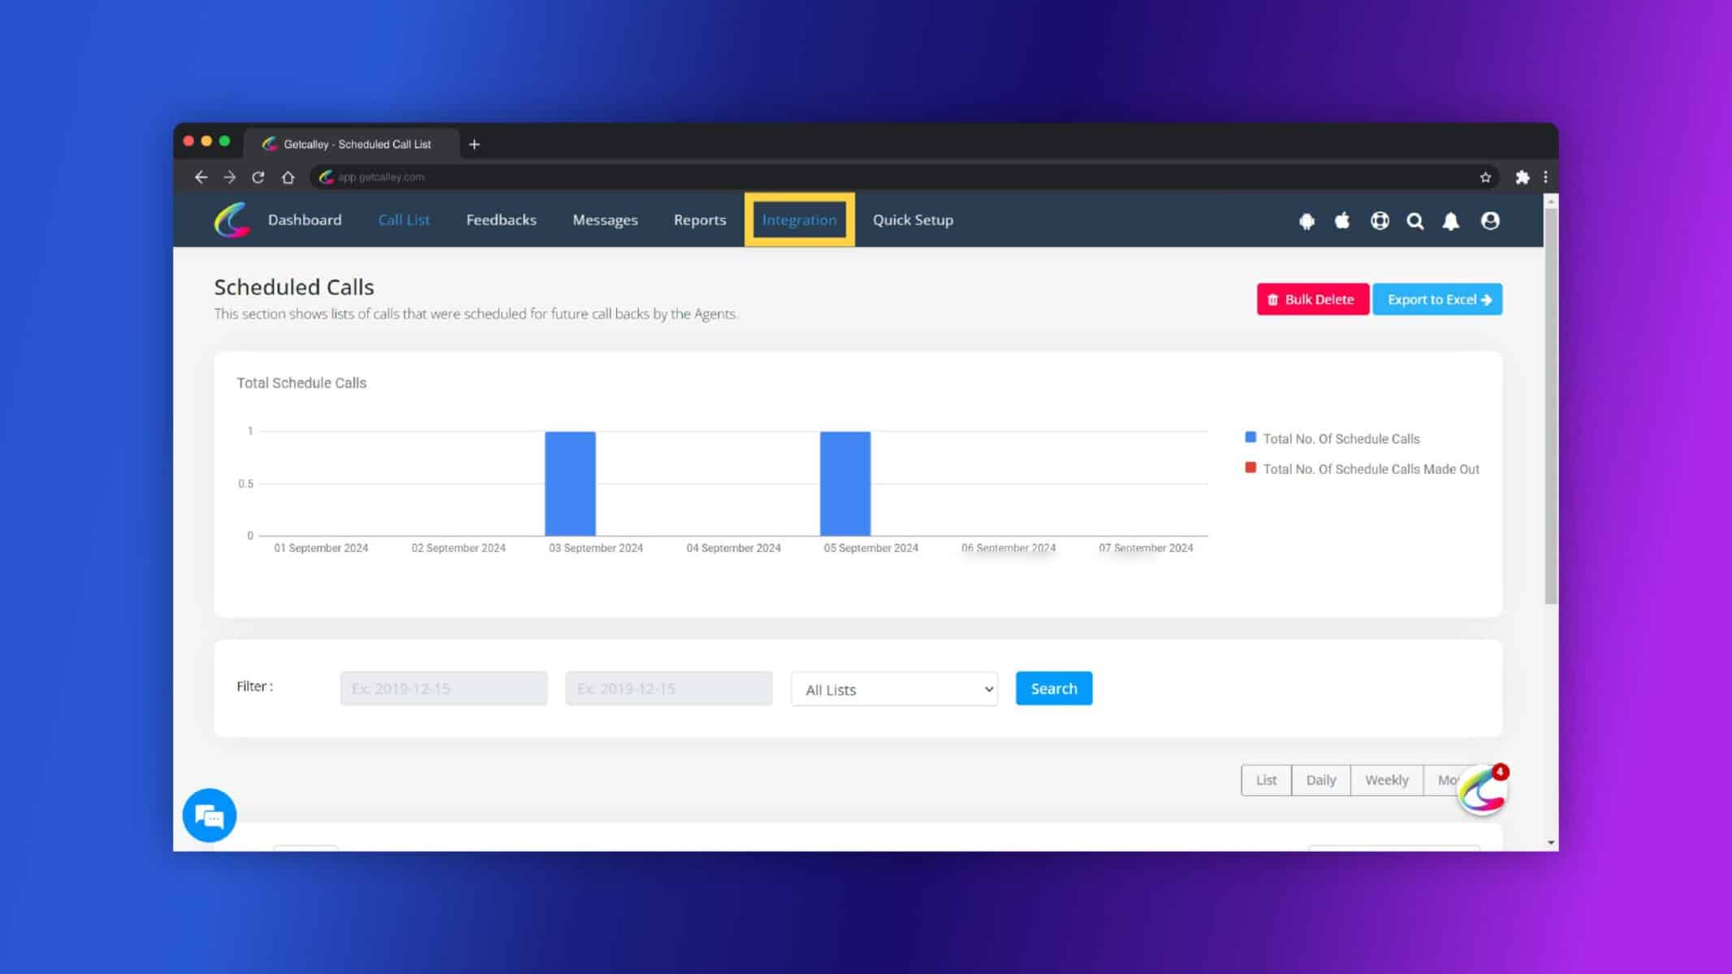Open the user profile icon
The height and width of the screenshot is (974, 1732).
1490,221
